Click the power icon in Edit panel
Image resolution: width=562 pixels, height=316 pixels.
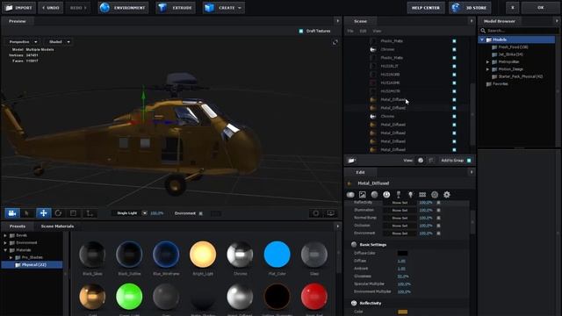pyautogui.click(x=386, y=195)
